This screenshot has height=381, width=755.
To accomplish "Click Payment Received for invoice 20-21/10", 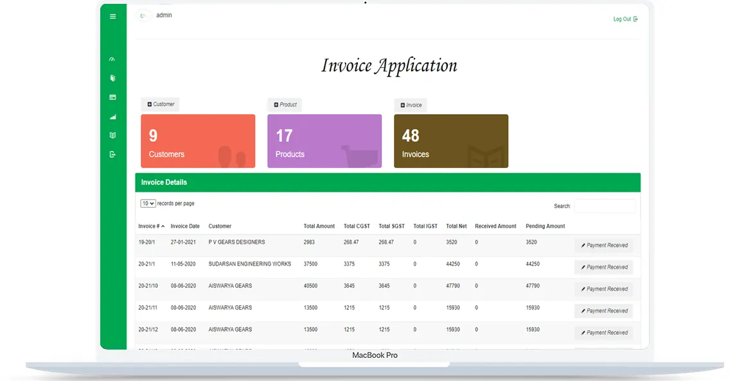I will 604,289.
